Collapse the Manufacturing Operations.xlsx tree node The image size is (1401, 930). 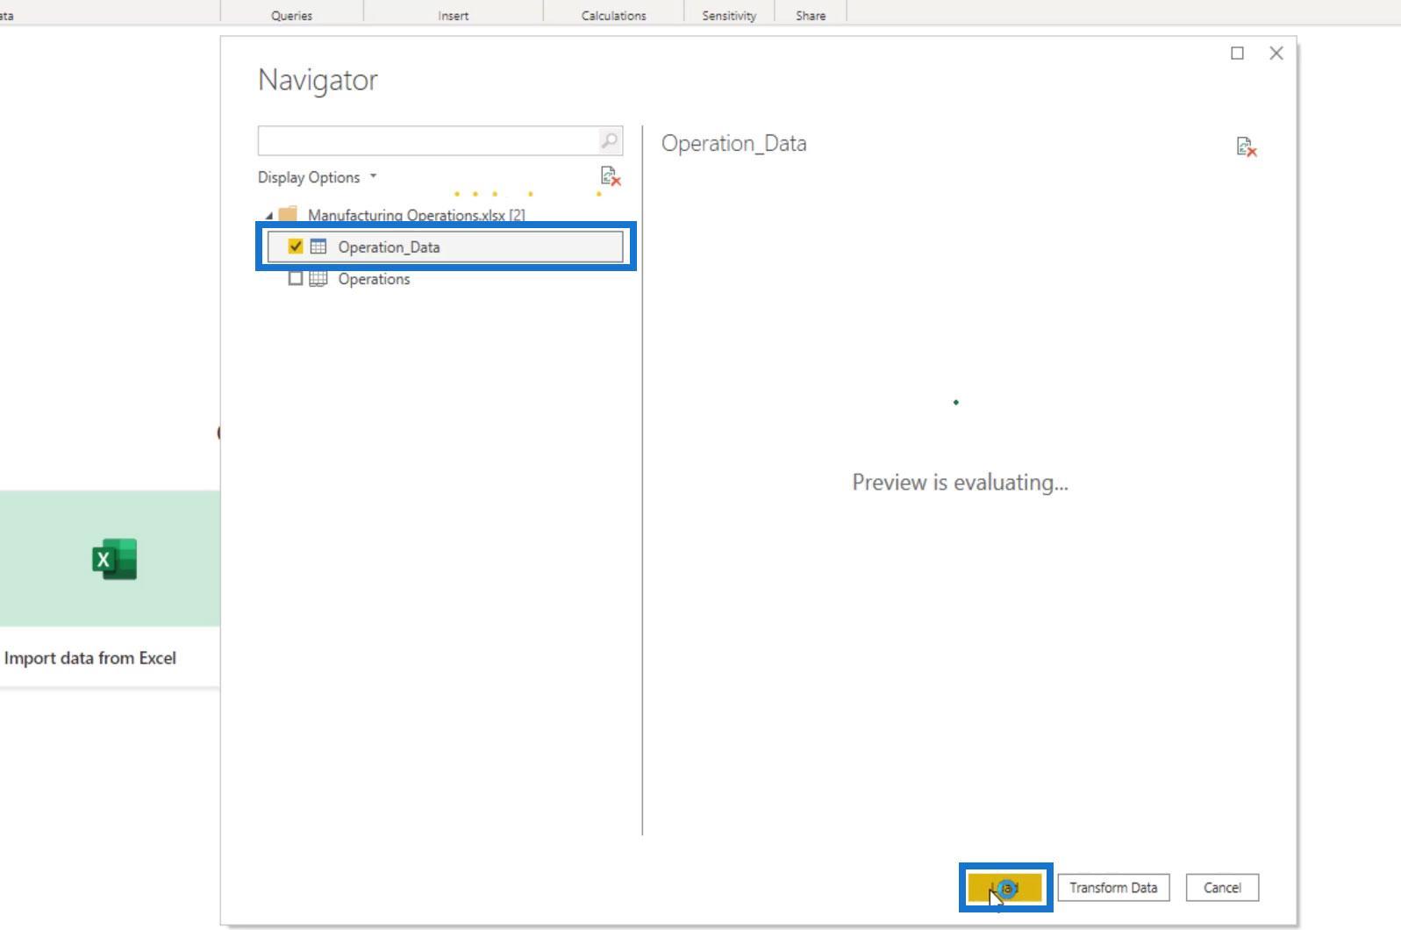coord(268,216)
